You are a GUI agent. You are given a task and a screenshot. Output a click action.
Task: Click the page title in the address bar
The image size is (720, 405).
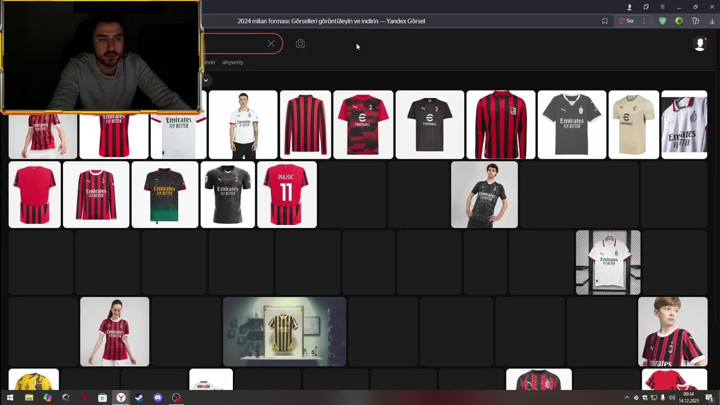(331, 21)
